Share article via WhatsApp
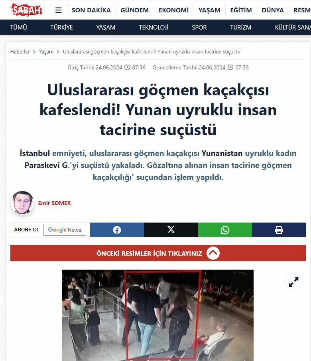The width and height of the screenshot is (311, 361). 225,230
